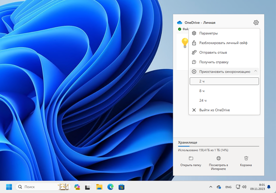Image resolution: width=276 pixels, height=193 pixels.
Task: Click the OneDrive settings gear icon
Action: (256, 23)
